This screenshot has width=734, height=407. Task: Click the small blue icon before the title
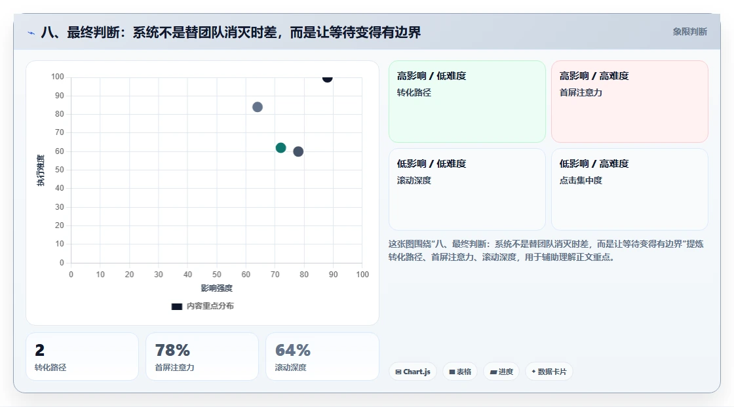[x=31, y=33]
